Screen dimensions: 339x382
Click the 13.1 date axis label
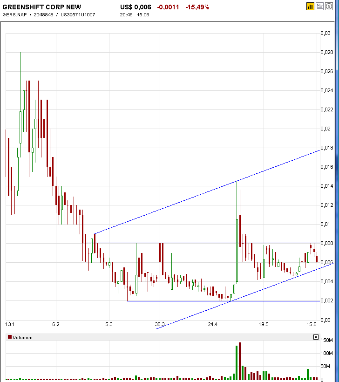click(10, 324)
